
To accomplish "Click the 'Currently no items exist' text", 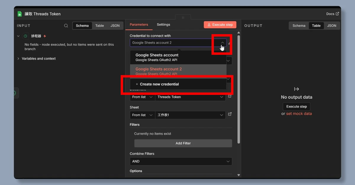I will pos(153,134).
